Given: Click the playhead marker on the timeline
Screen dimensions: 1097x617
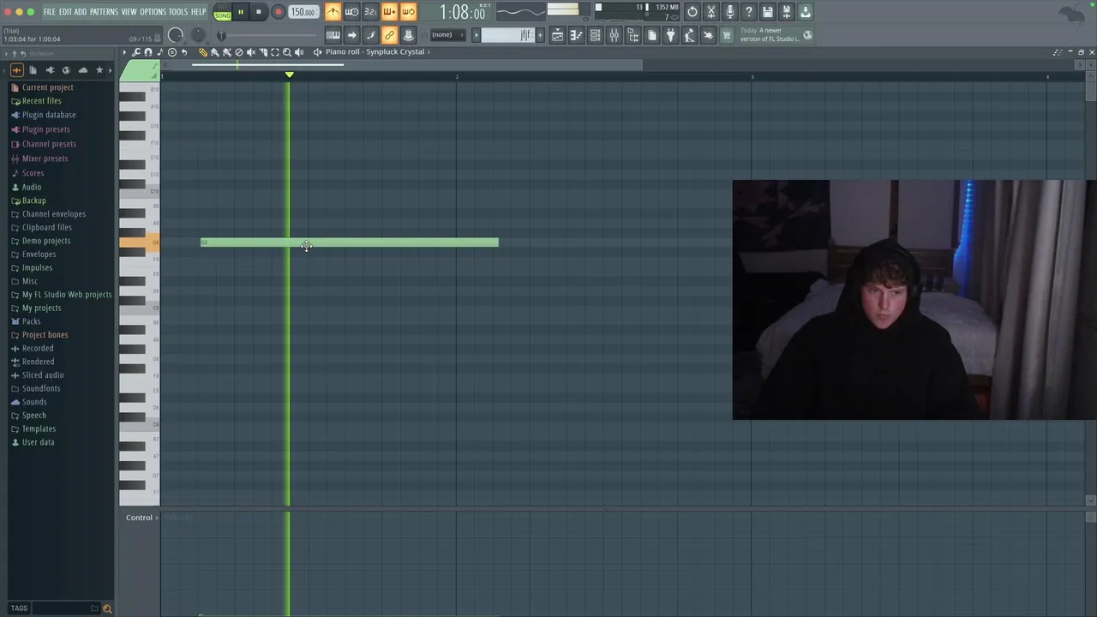Looking at the screenshot, I should coord(289,75).
